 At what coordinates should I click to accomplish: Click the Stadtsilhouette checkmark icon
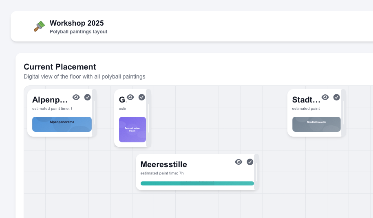coord(336,97)
